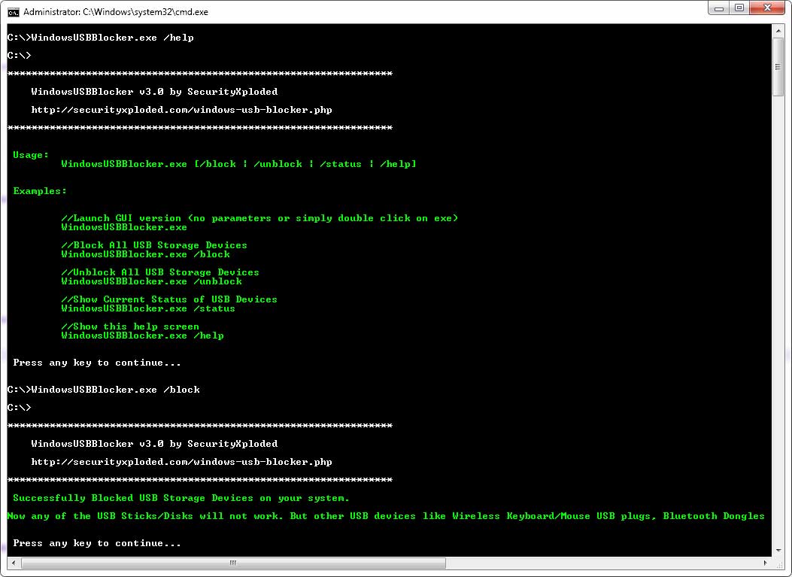Viewport: 792px width, 577px height.
Task: Click the securityxploded URL in the bottom banner
Action: (181, 462)
